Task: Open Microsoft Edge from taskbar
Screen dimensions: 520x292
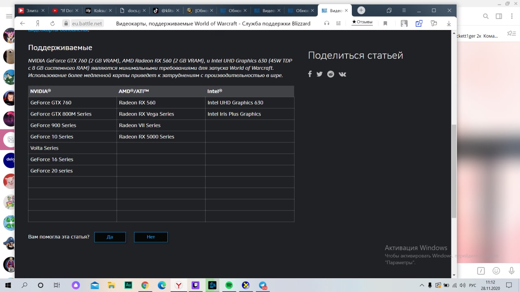Action: click(x=162, y=286)
